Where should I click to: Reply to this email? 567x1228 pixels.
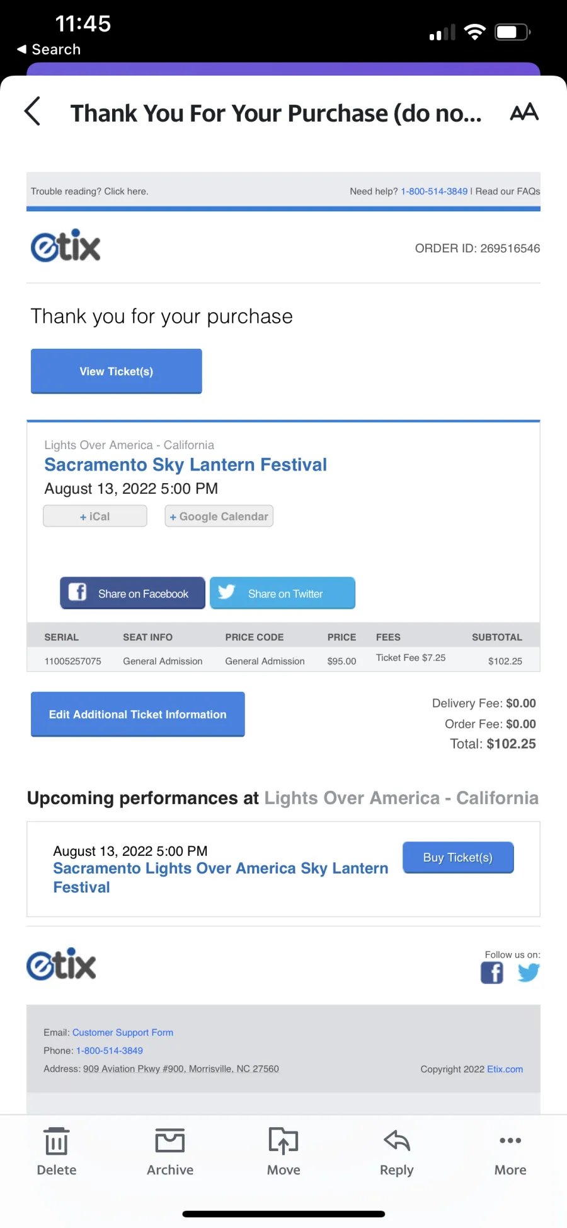click(397, 1151)
